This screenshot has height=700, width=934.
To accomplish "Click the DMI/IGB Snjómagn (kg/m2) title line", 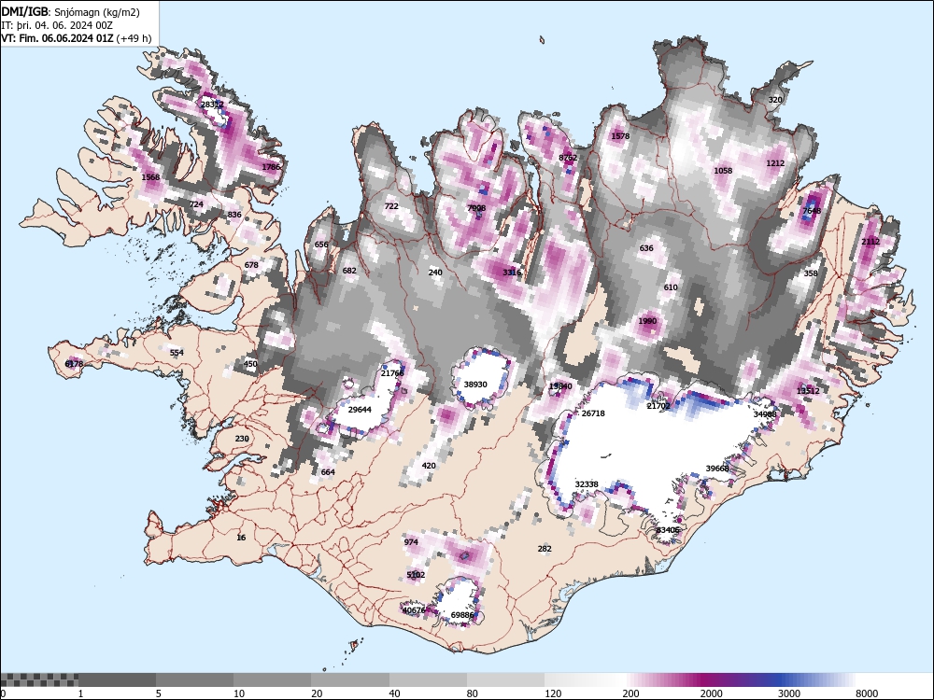I will [70, 12].
